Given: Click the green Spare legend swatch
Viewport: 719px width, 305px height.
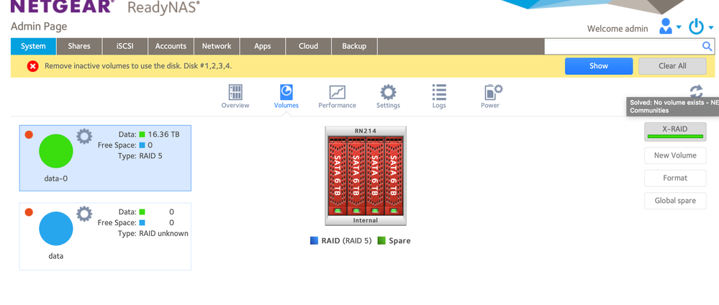Looking at the screenshot, I should coord(381,240).
